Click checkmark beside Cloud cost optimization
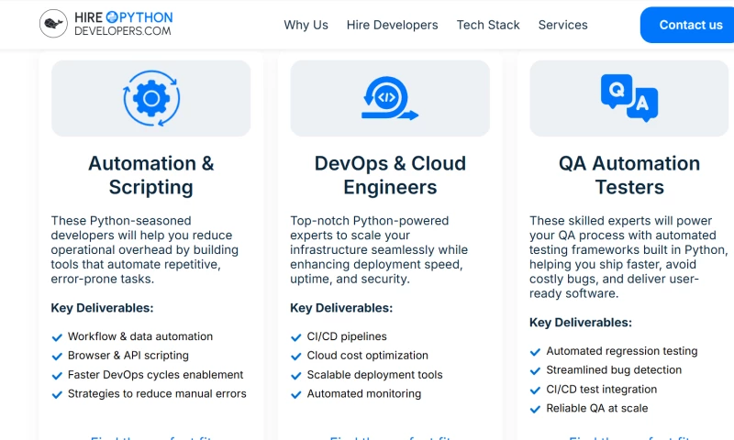 (x=295, y=357)
